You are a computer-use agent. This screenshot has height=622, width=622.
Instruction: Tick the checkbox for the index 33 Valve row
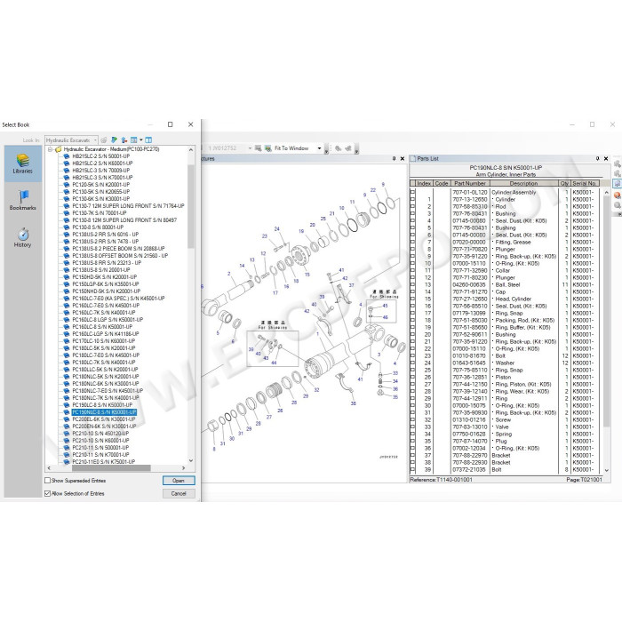click(x=412, y=427)
